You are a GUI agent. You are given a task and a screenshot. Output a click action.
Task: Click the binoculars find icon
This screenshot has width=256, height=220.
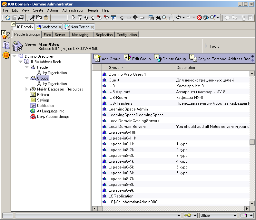coord(158,18)
